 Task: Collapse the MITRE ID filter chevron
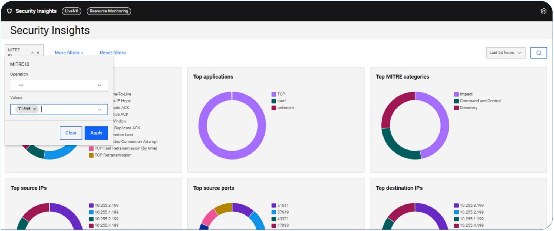[32, 53]
